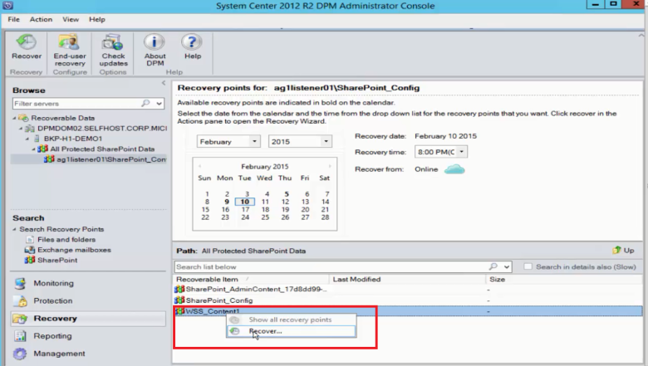Choose Recover... from the context menu
The height and width of the screenshot is (366, 648).
(291, 331)
